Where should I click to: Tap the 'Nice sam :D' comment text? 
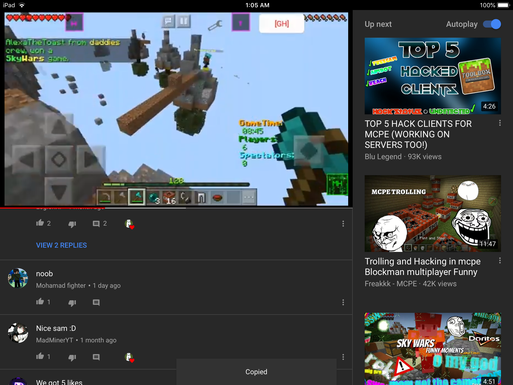56,328
